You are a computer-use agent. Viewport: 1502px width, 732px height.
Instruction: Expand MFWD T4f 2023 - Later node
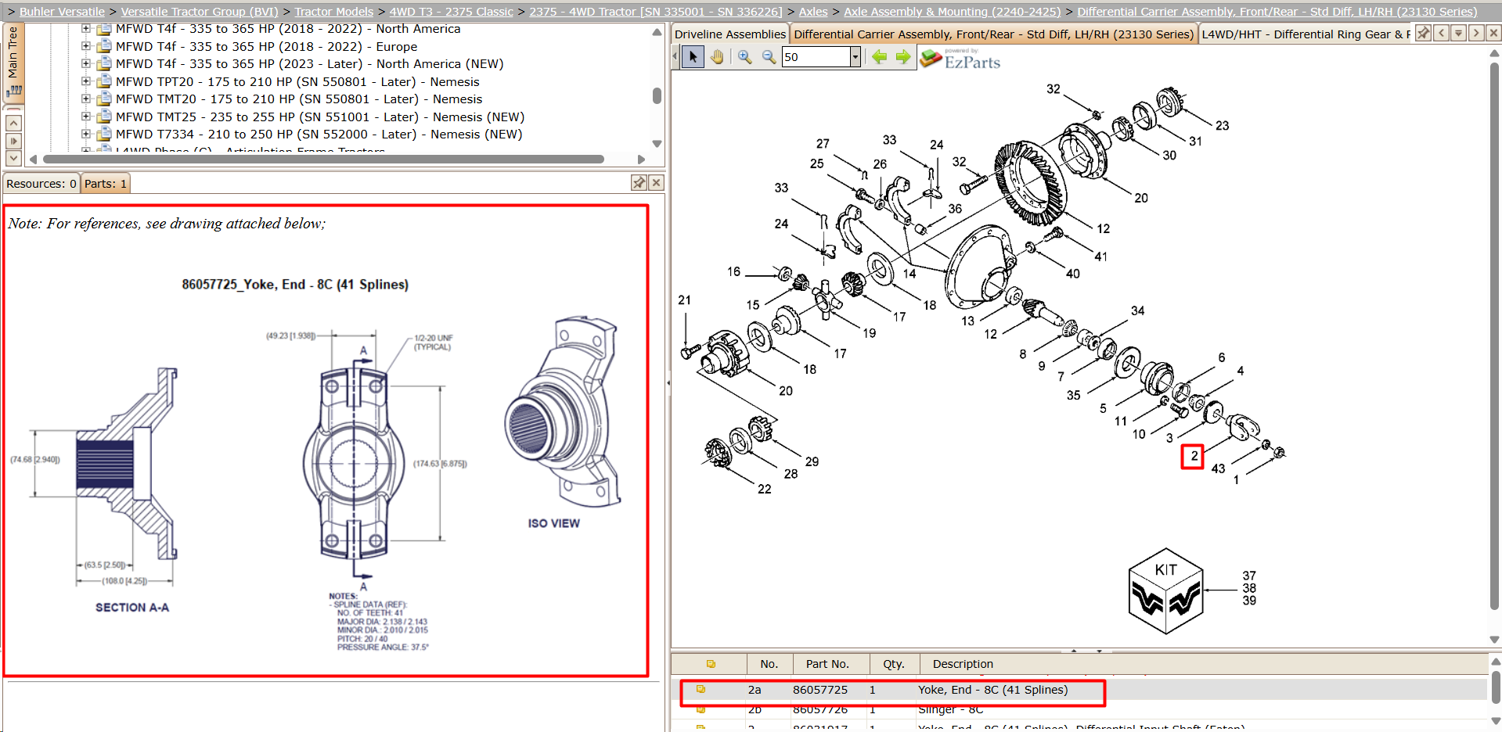(x=86, y=63)
